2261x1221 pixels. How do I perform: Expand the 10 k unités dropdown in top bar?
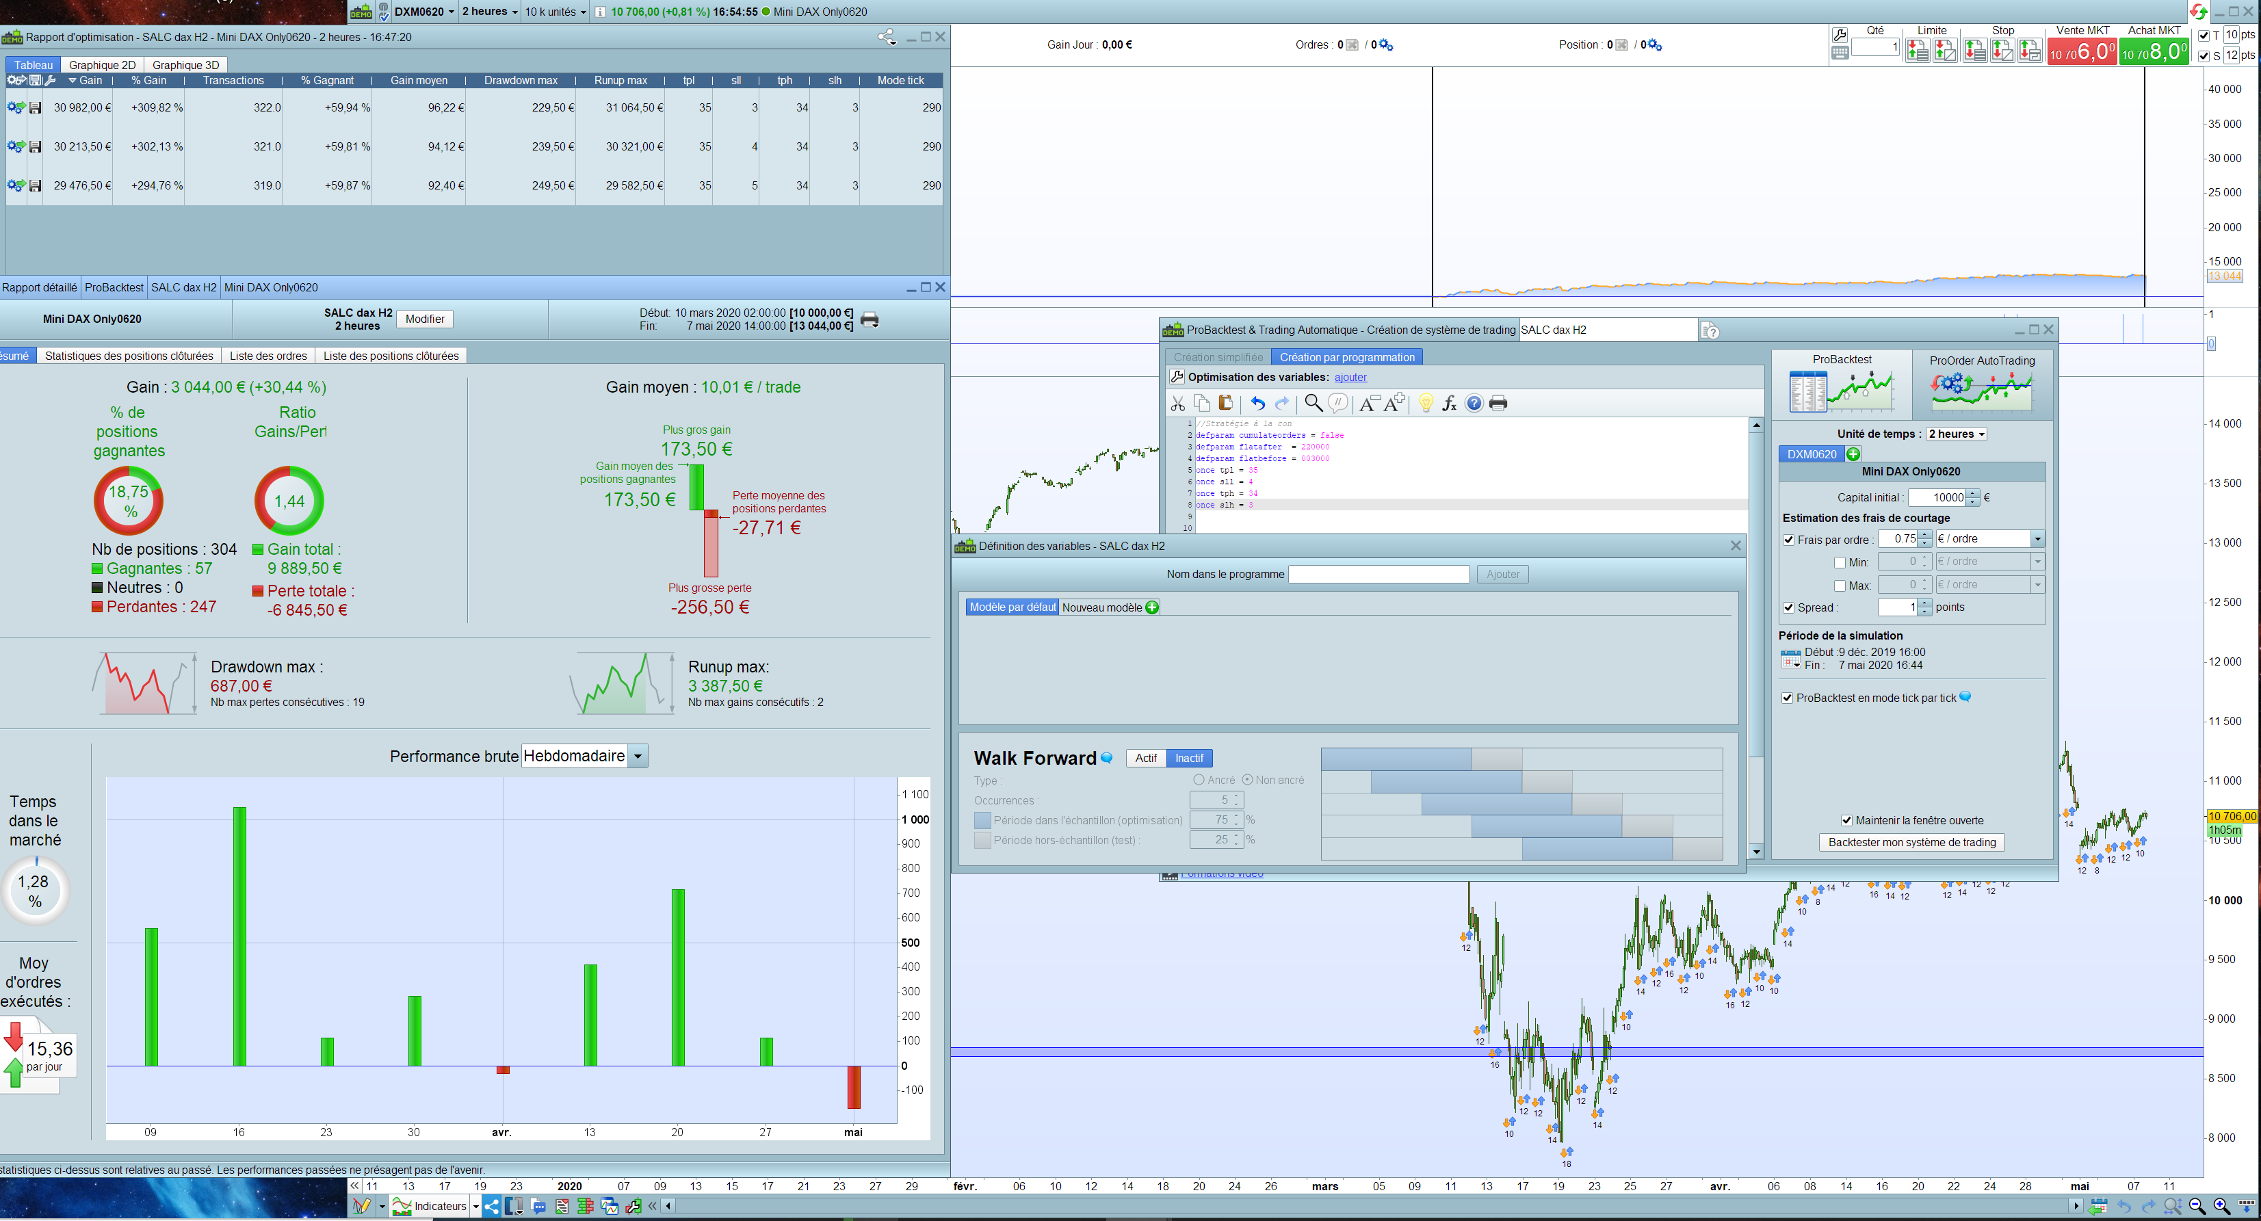coord(556,12)
